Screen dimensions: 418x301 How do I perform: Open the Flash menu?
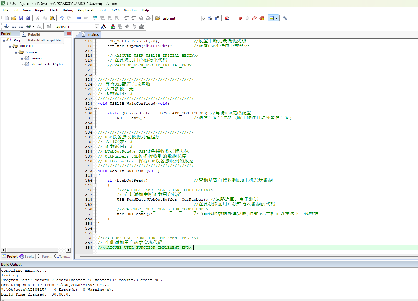(x=54, y=10)
